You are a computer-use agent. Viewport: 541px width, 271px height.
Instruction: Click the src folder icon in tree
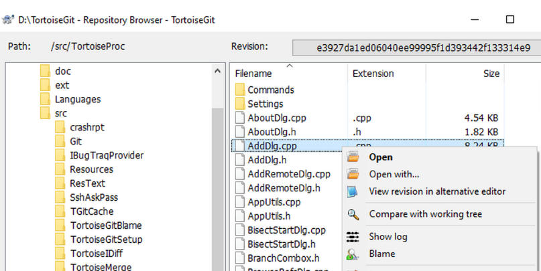(x=45, y=113)
